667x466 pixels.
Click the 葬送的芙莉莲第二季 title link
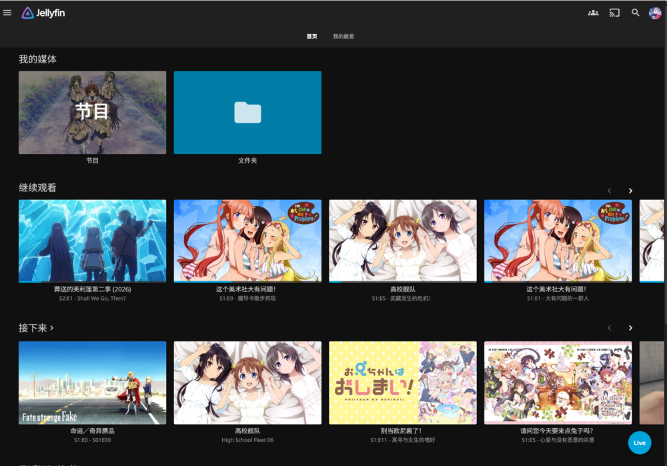(x=92, y=290)
